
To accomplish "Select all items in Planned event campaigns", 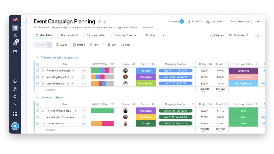I will tap(37, 64).
